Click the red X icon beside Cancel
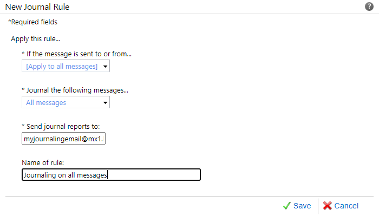The height and width of the screenshot is (216, 379). pos(327,206)
